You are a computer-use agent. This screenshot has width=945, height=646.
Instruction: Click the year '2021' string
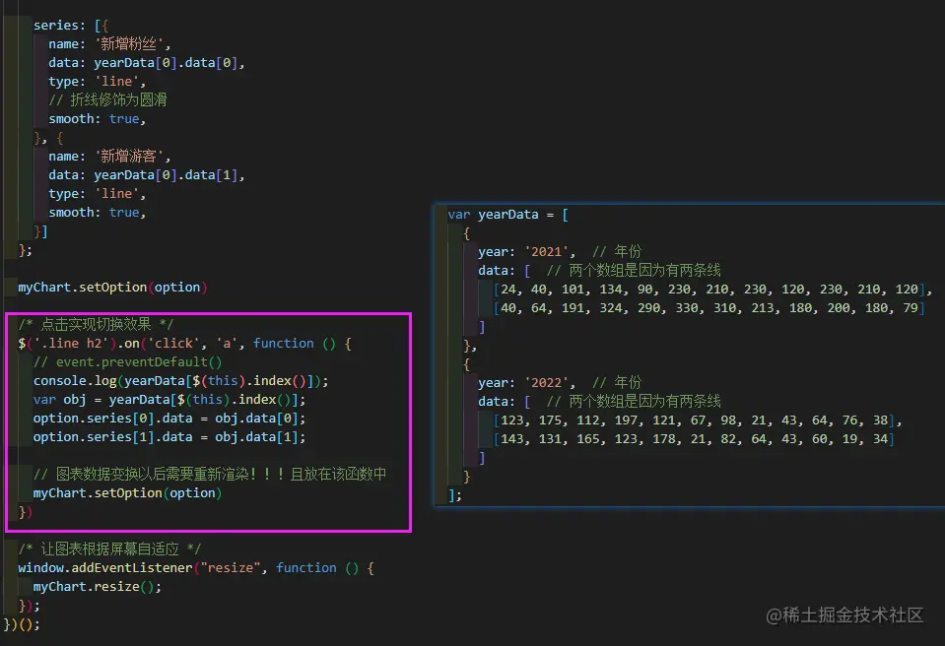pos(546,252)
